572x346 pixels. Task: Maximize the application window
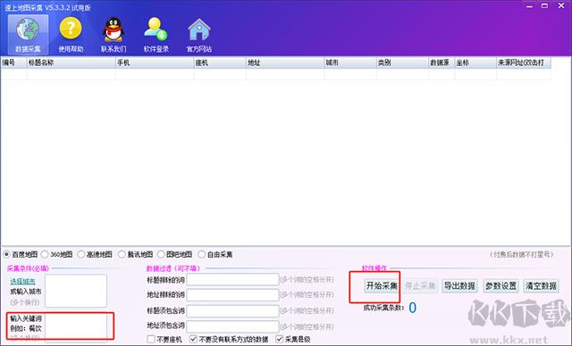544,6
